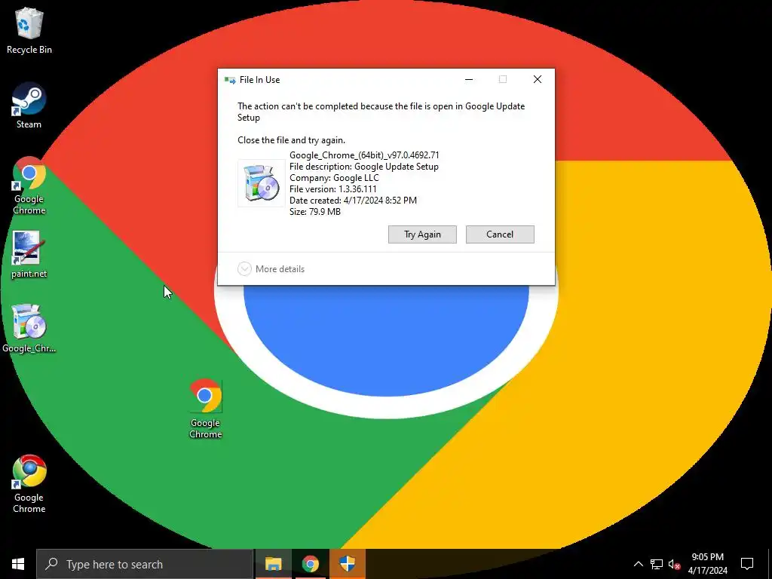Click the File In Use title bar icon

coord(230,80)
